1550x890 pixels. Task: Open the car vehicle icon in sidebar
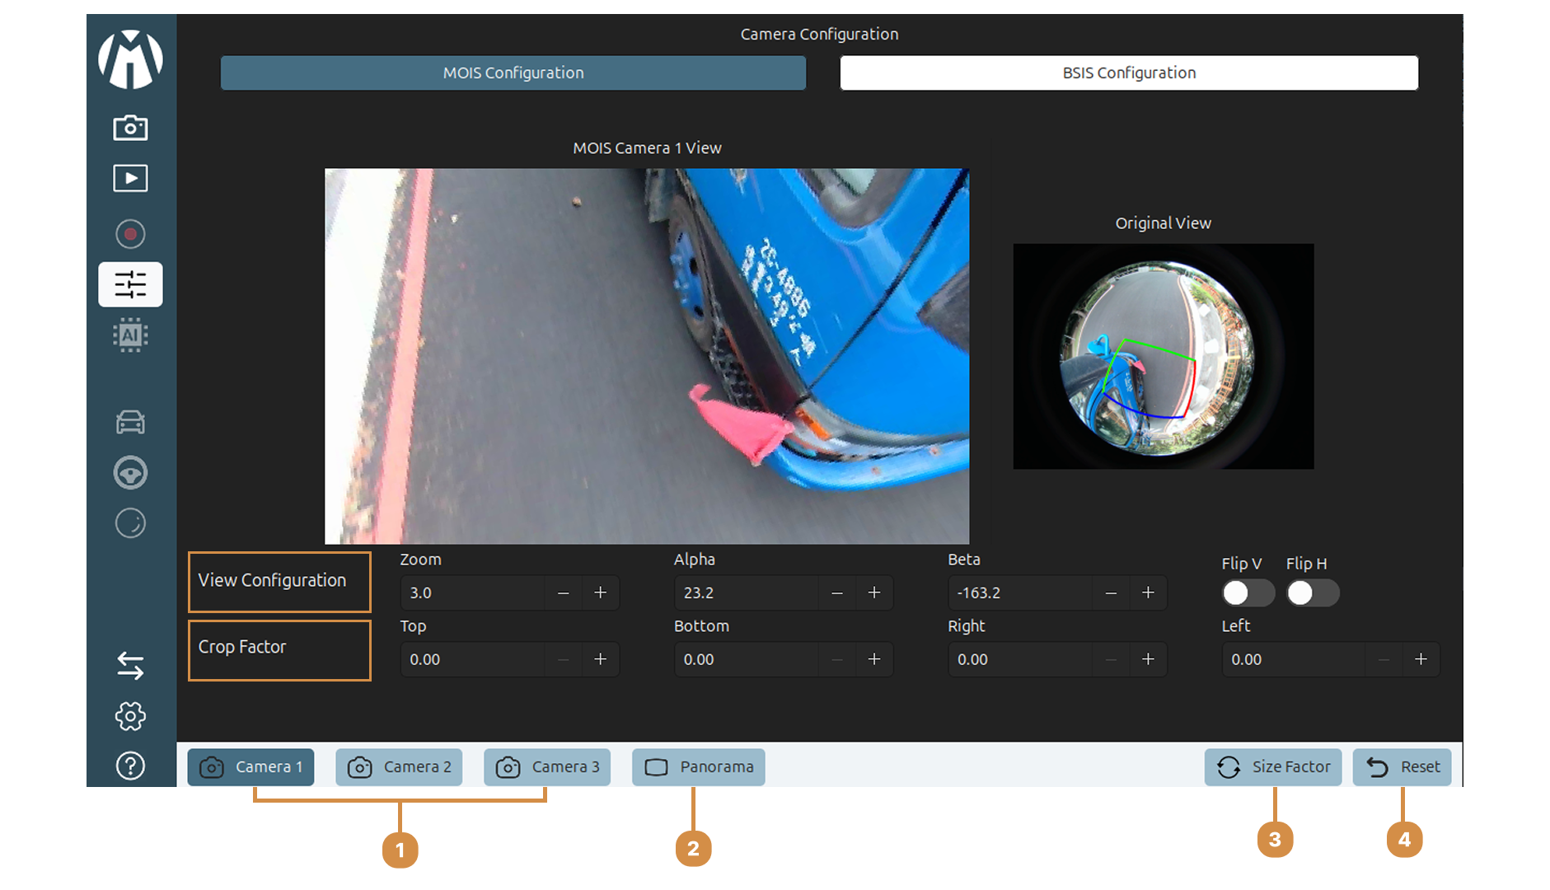tap(130, 422)
